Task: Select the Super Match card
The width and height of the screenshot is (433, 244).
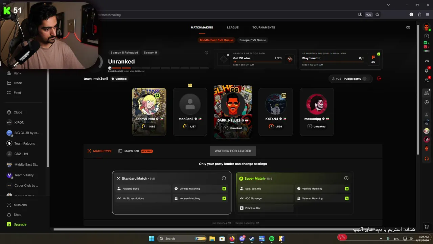Action: point(294,192)
